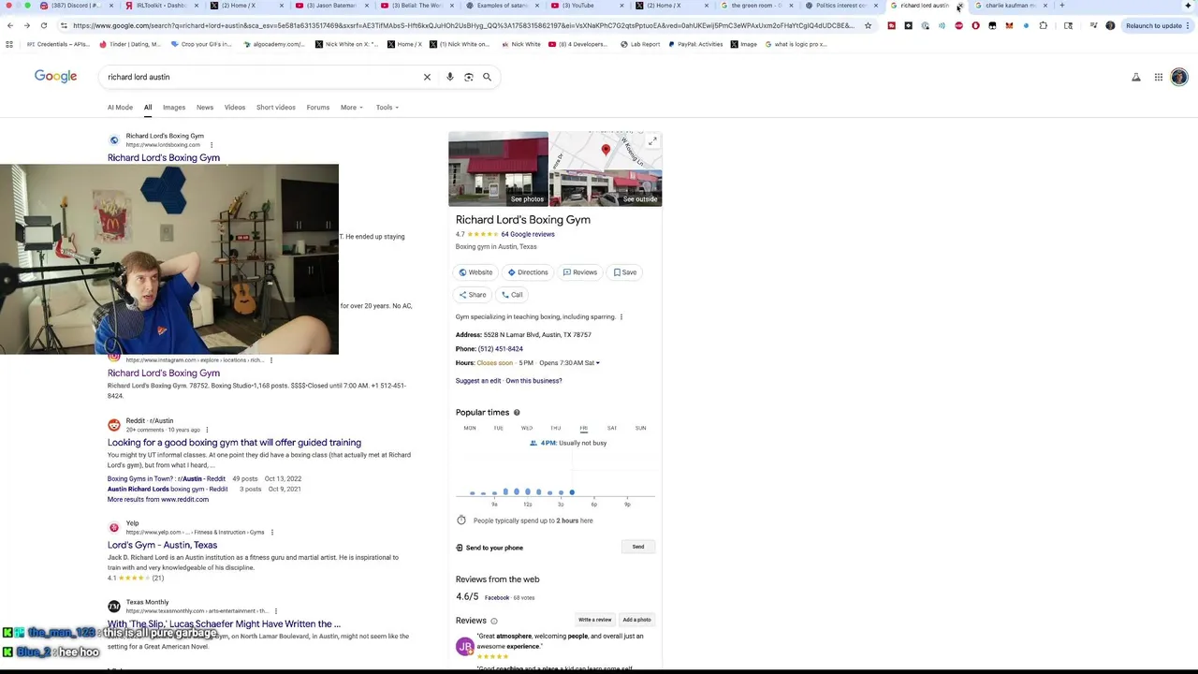Viewport: 1198px width, 674px height.
Task: Open More results from www.reddit.com
Action: click(158, 500)
